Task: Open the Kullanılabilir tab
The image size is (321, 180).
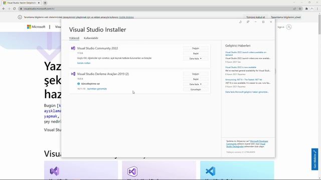Action: point(91,38)
